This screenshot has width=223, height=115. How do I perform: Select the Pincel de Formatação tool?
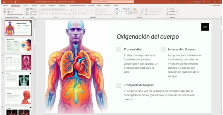click(15, 14)
